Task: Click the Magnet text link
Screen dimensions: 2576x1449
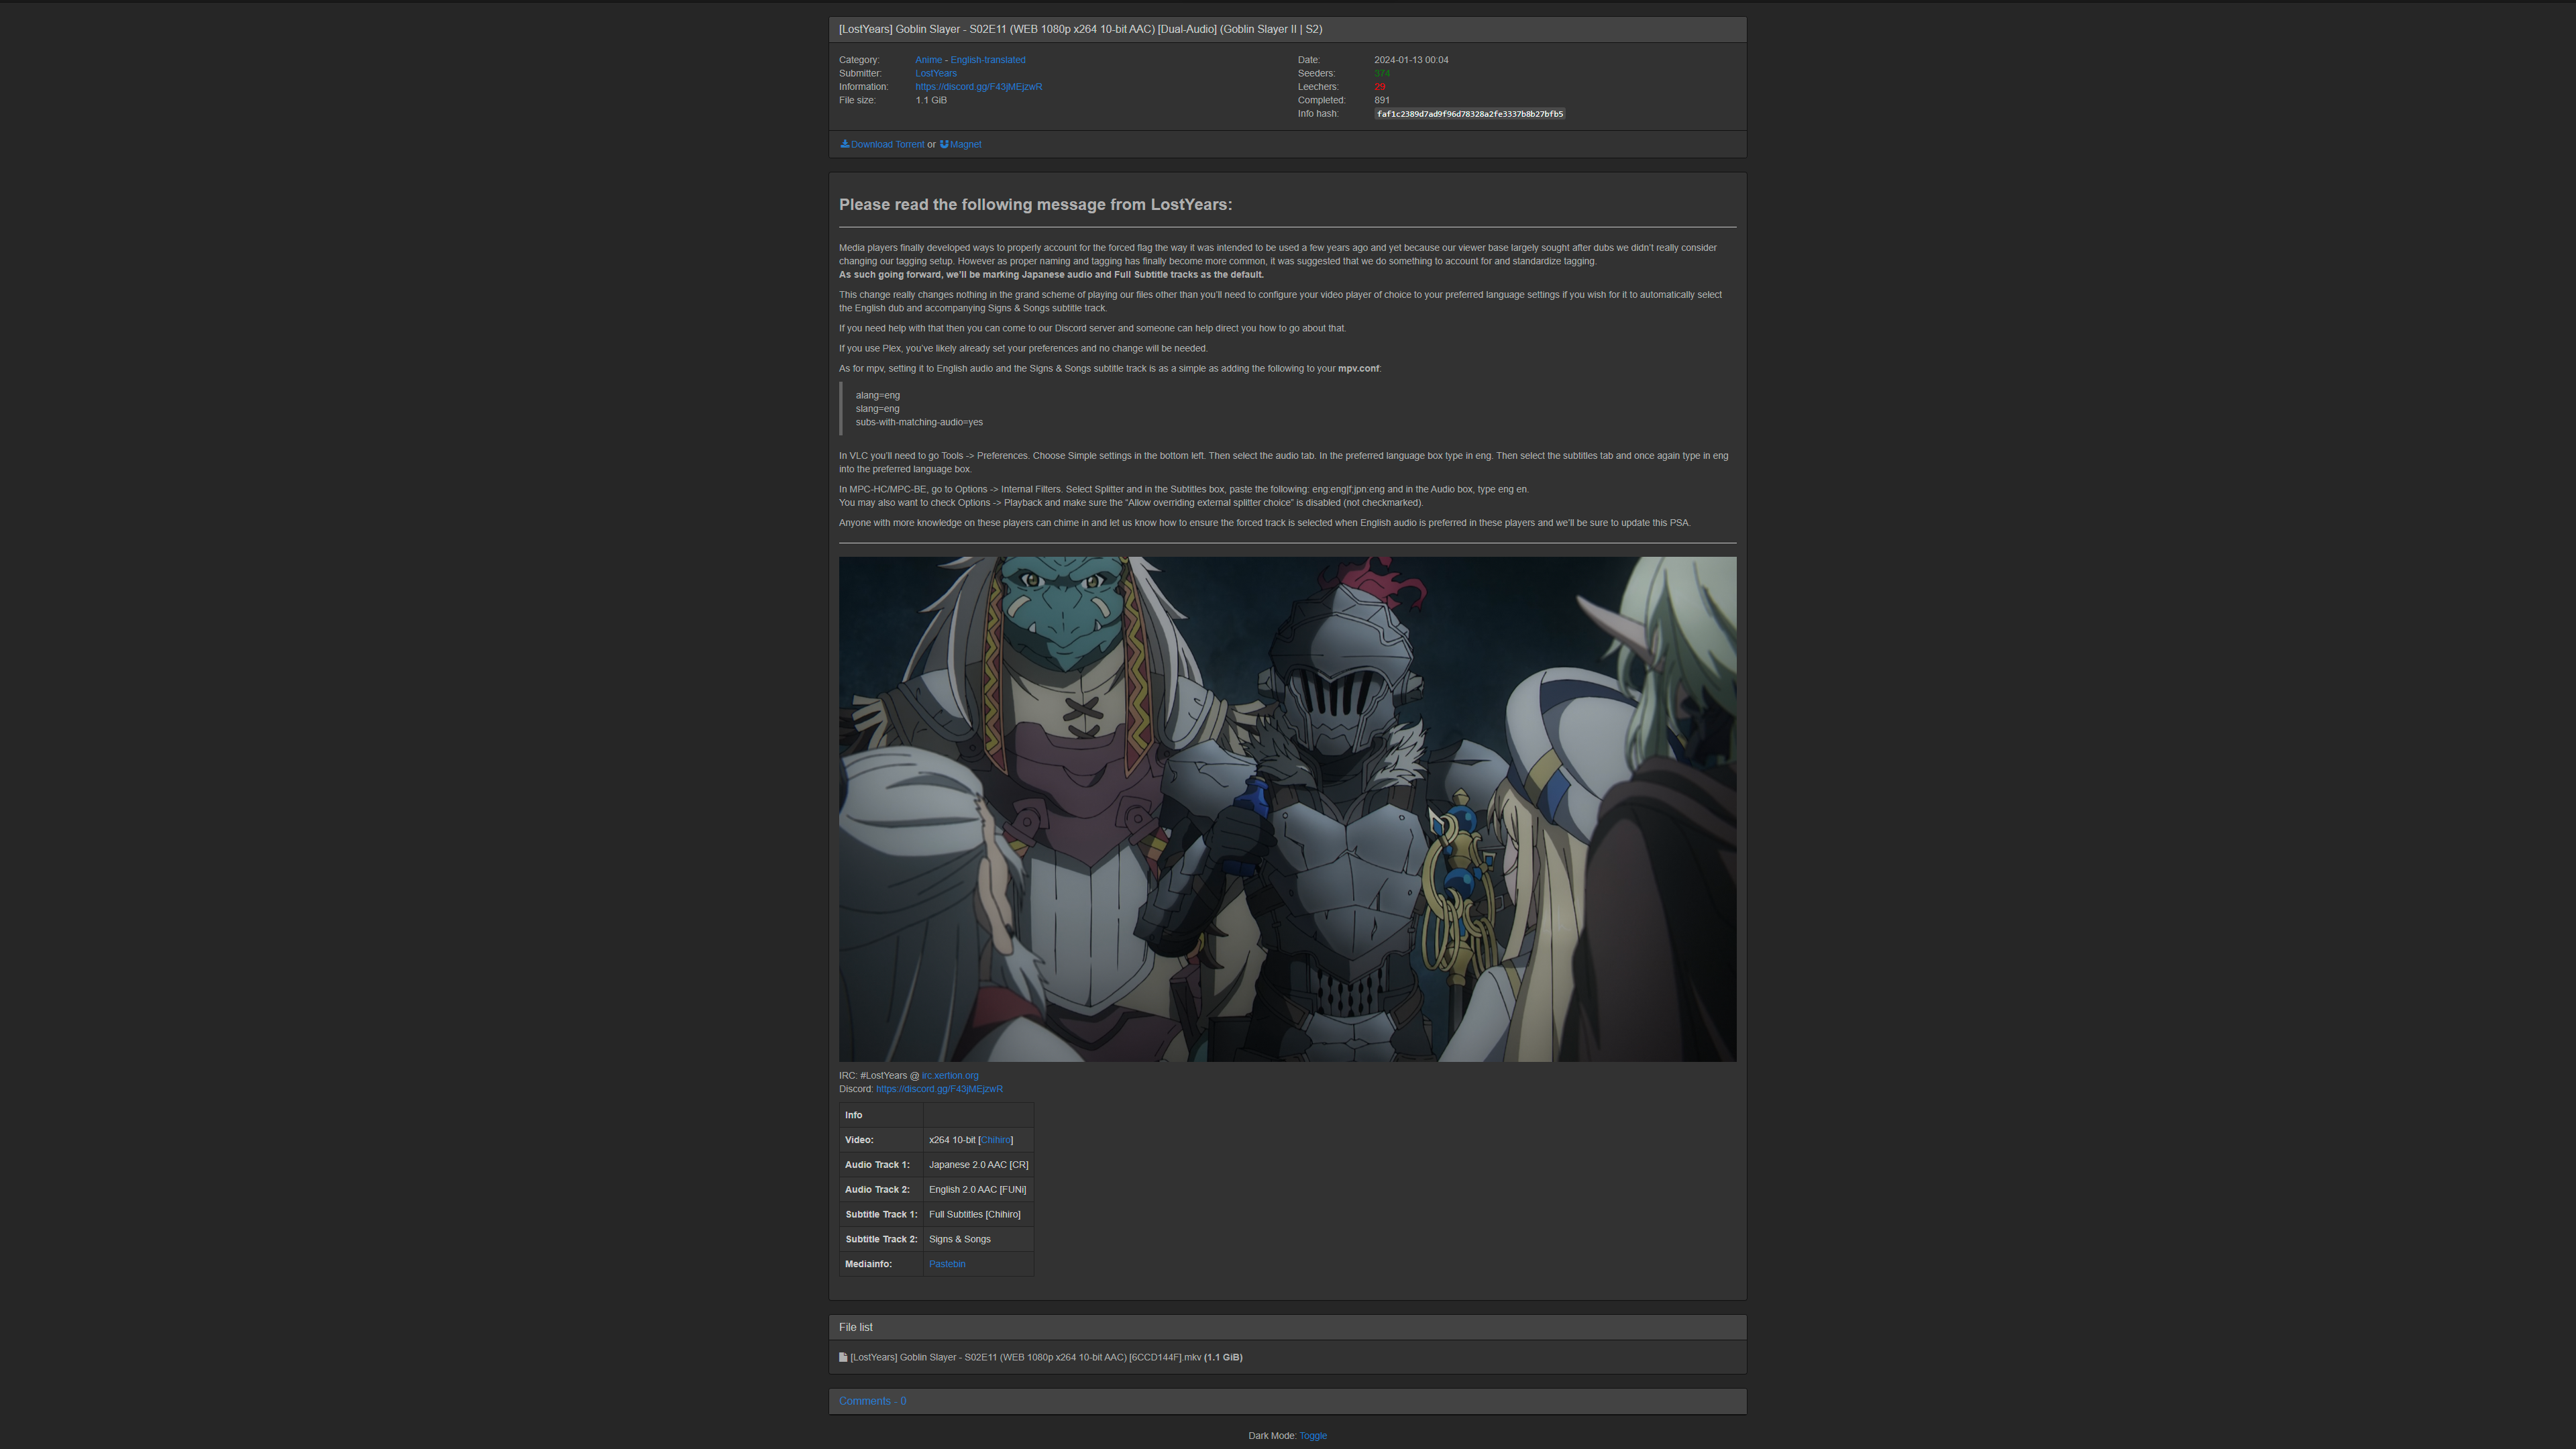Action: pyautogui.click(x=965, y=144)
